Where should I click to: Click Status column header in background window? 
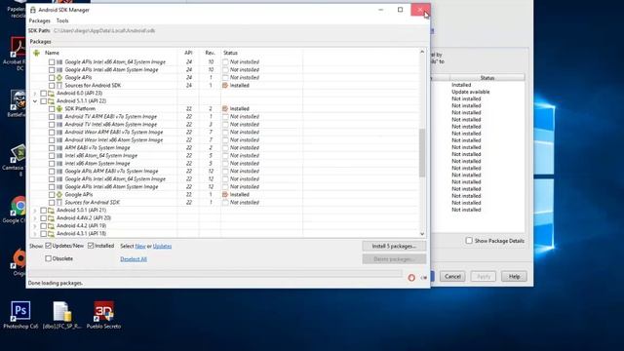pos(487,78)
